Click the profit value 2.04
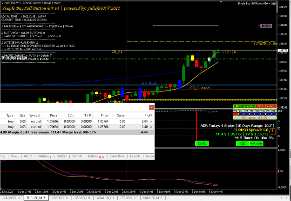Image resolution: width=291 pixels, height=201 pixels. [x=145, y=122]
